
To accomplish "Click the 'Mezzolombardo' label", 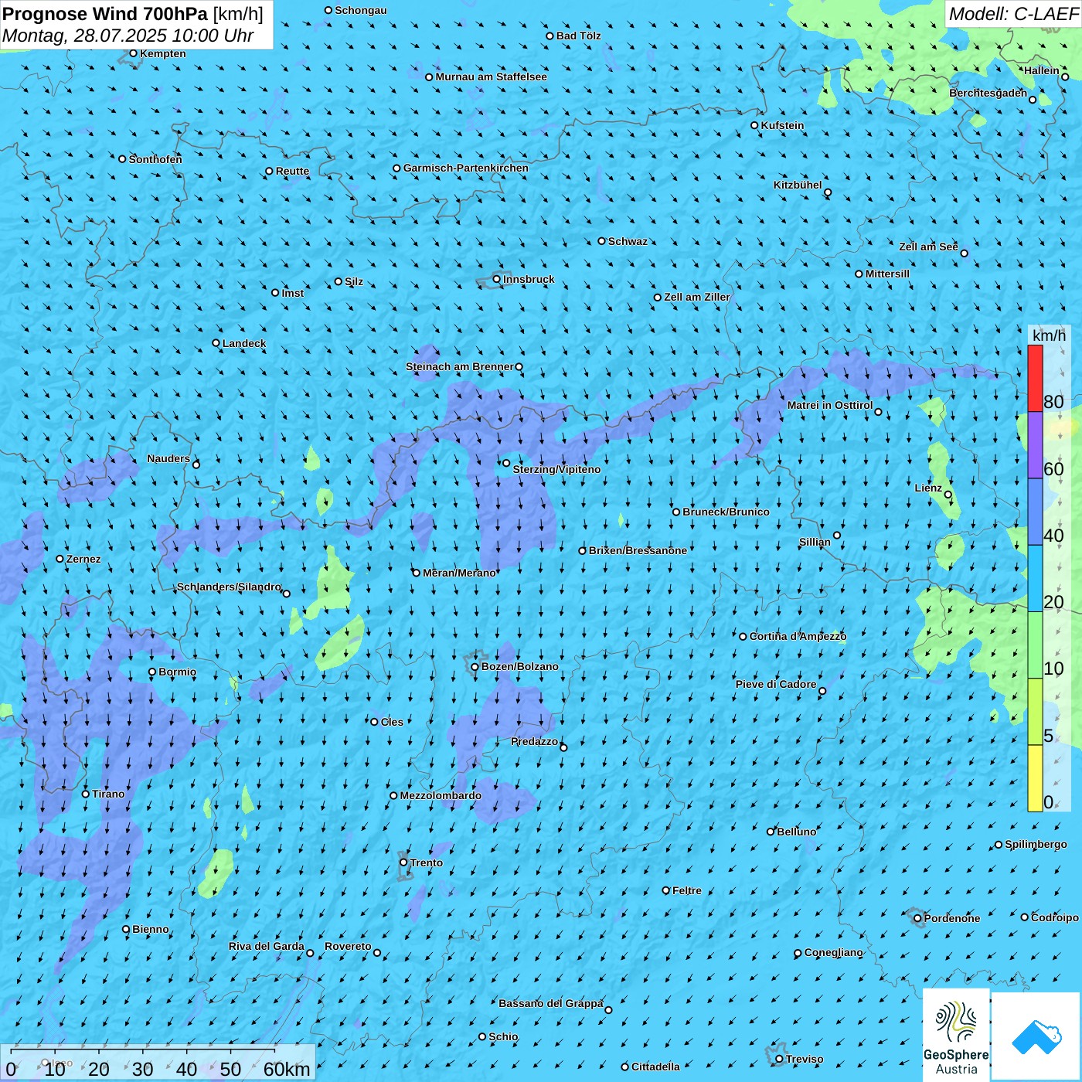I will tap(441, 795).
